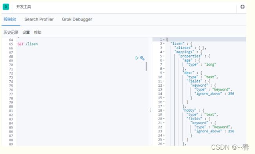
Task: Click the editor vertical scrollbar thumb
Action: pyautogui.click(x=146, y=66)
